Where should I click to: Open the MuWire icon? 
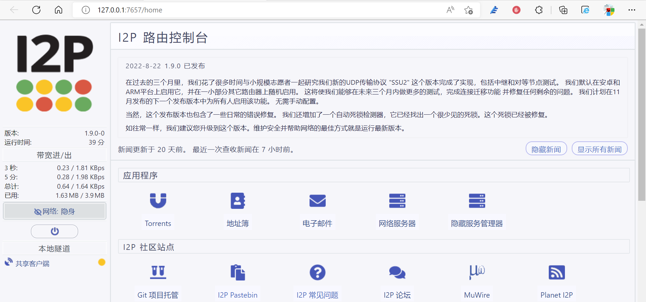click(477, 272)
